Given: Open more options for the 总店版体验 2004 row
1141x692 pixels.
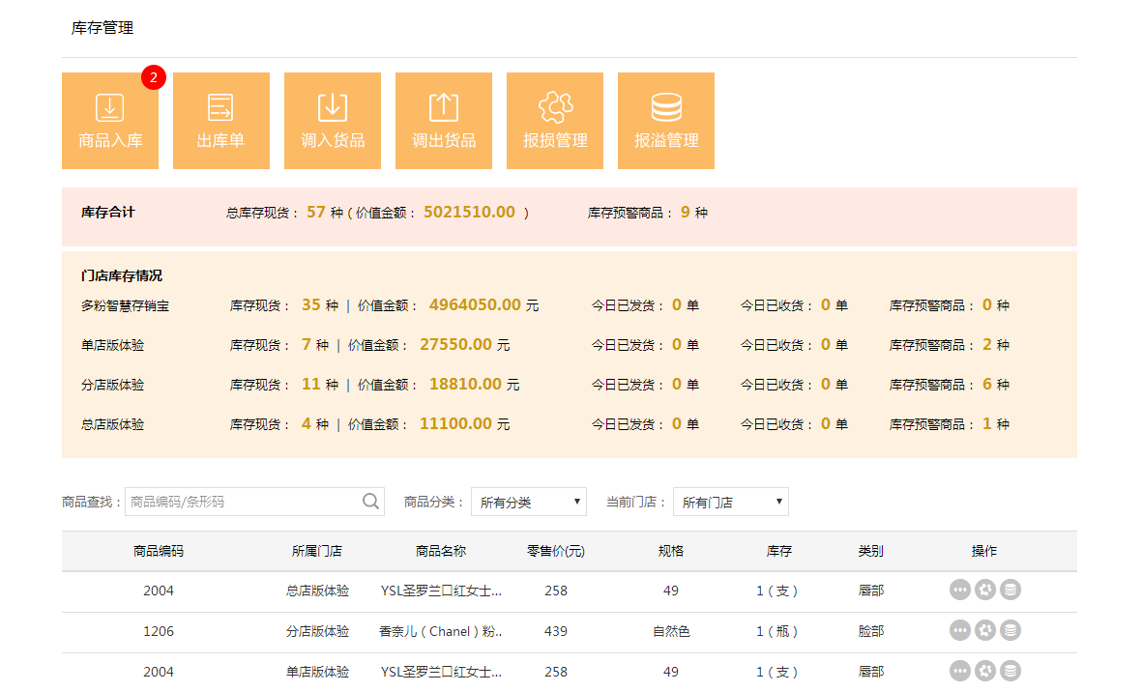Looking at the screenshot, I should click(x=960, y=590).
